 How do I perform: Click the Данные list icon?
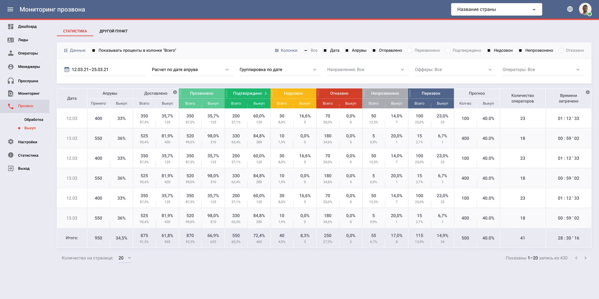click(x=66, y=50)
